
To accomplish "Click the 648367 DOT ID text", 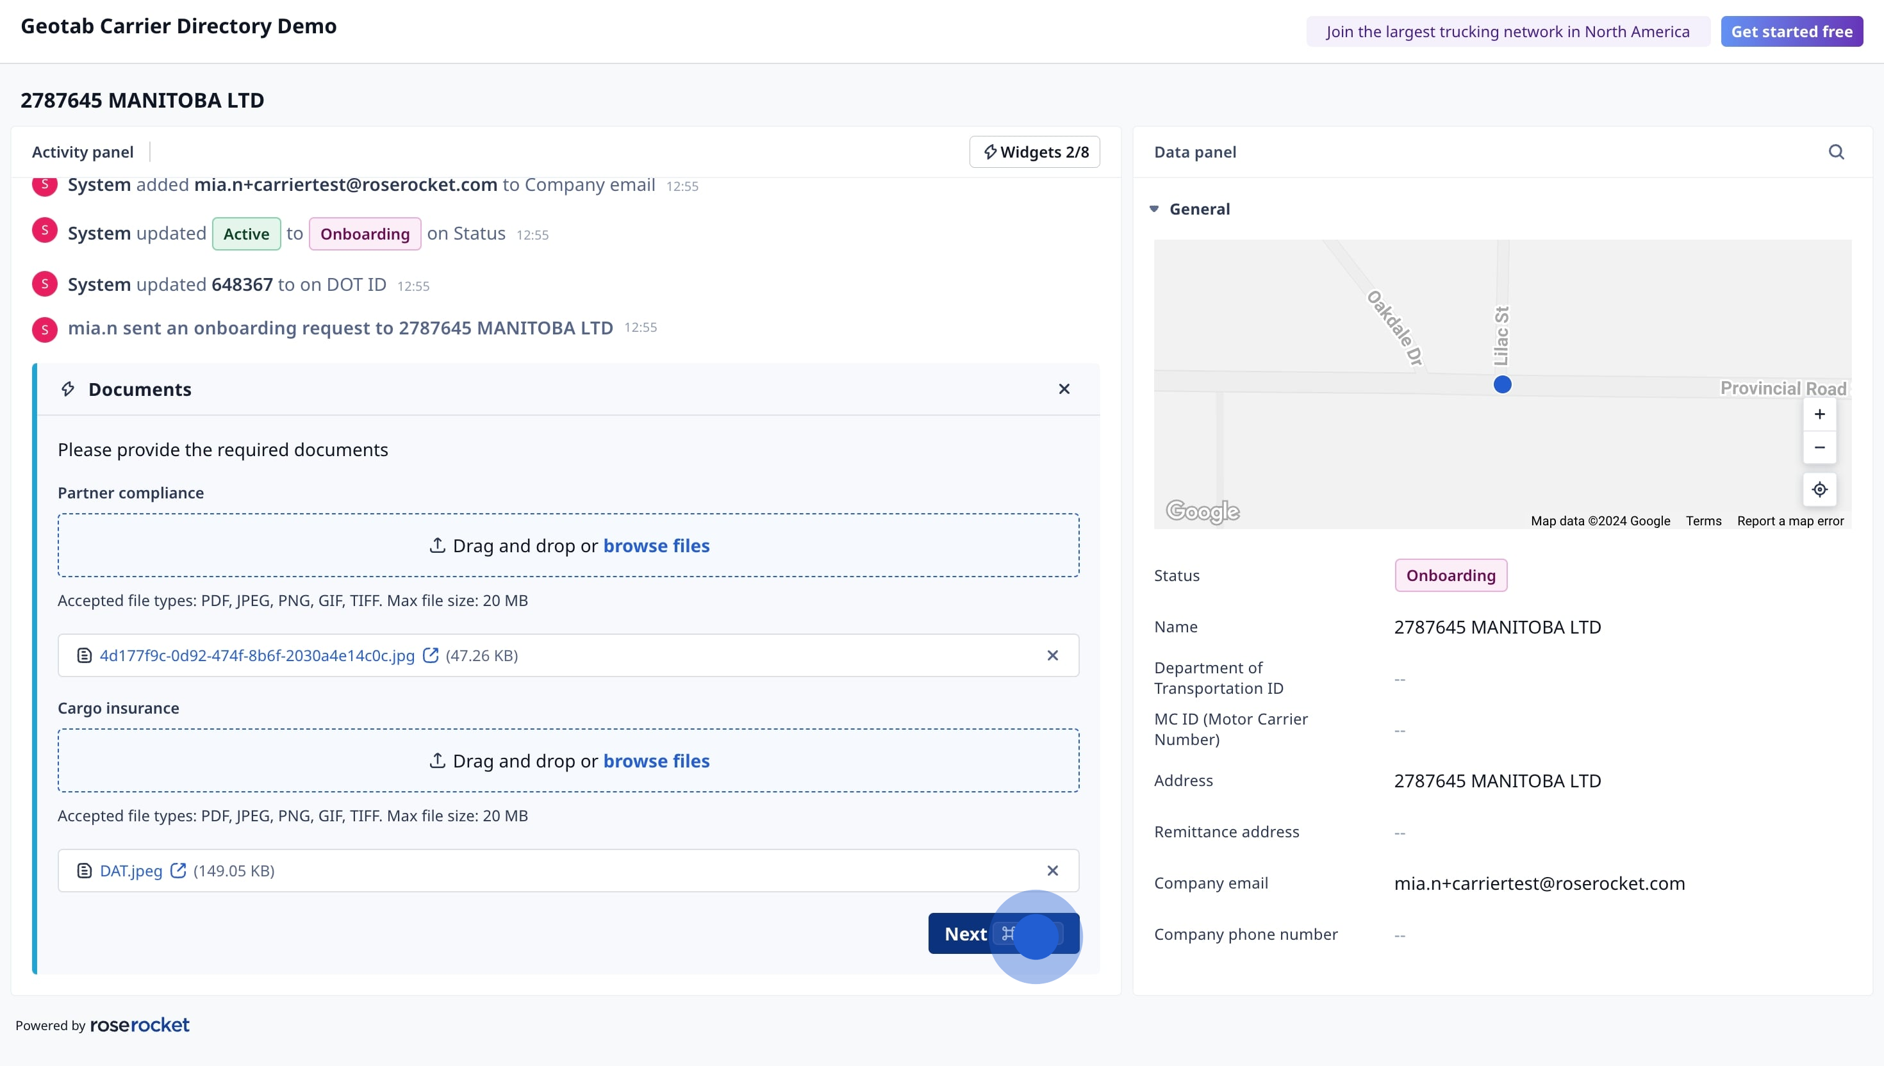I will click(242, 284).
